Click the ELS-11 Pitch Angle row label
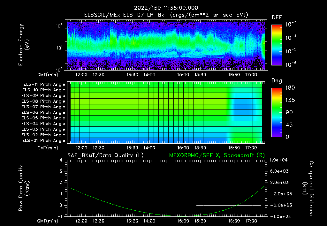 [x=44, y=85]
